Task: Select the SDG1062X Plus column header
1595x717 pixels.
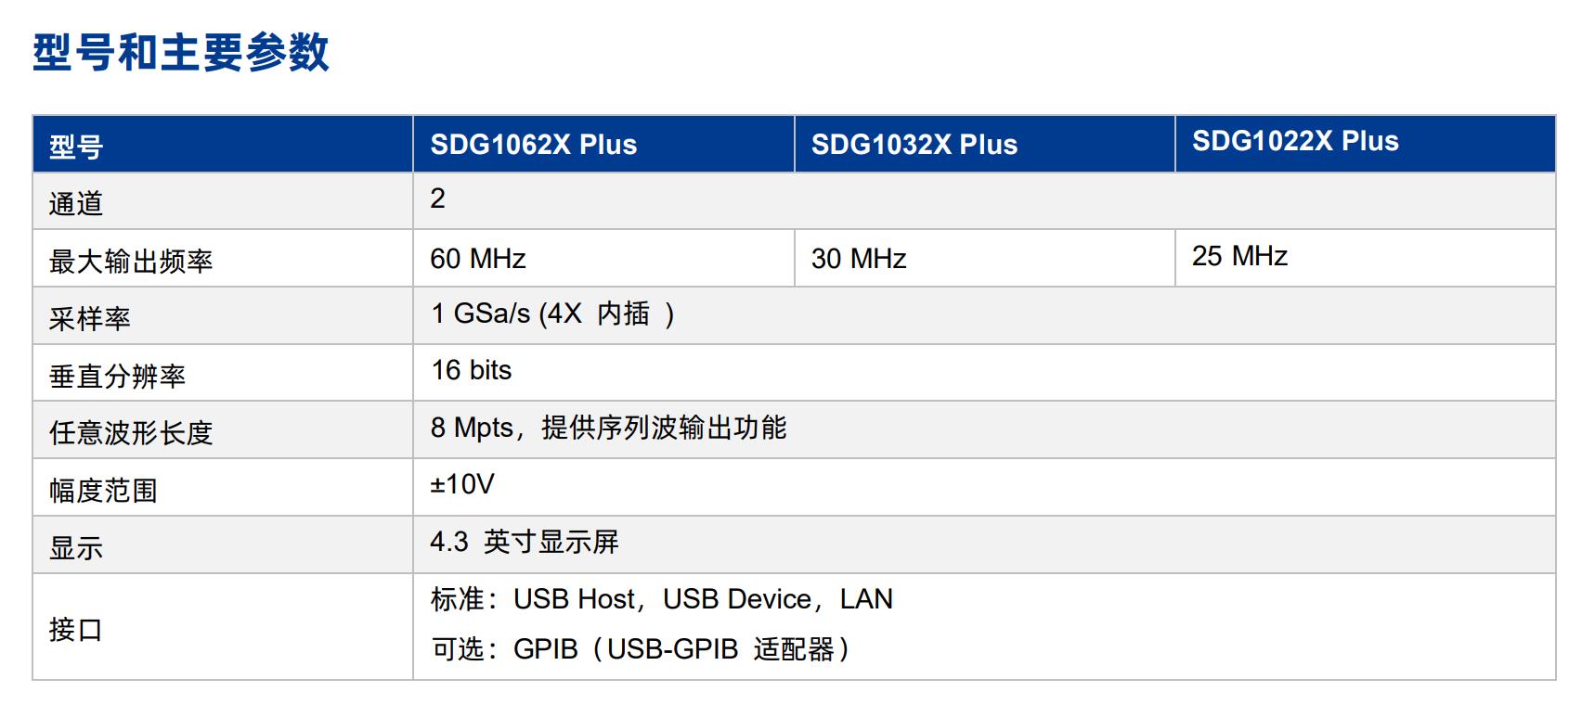Action: click(533, 145)
